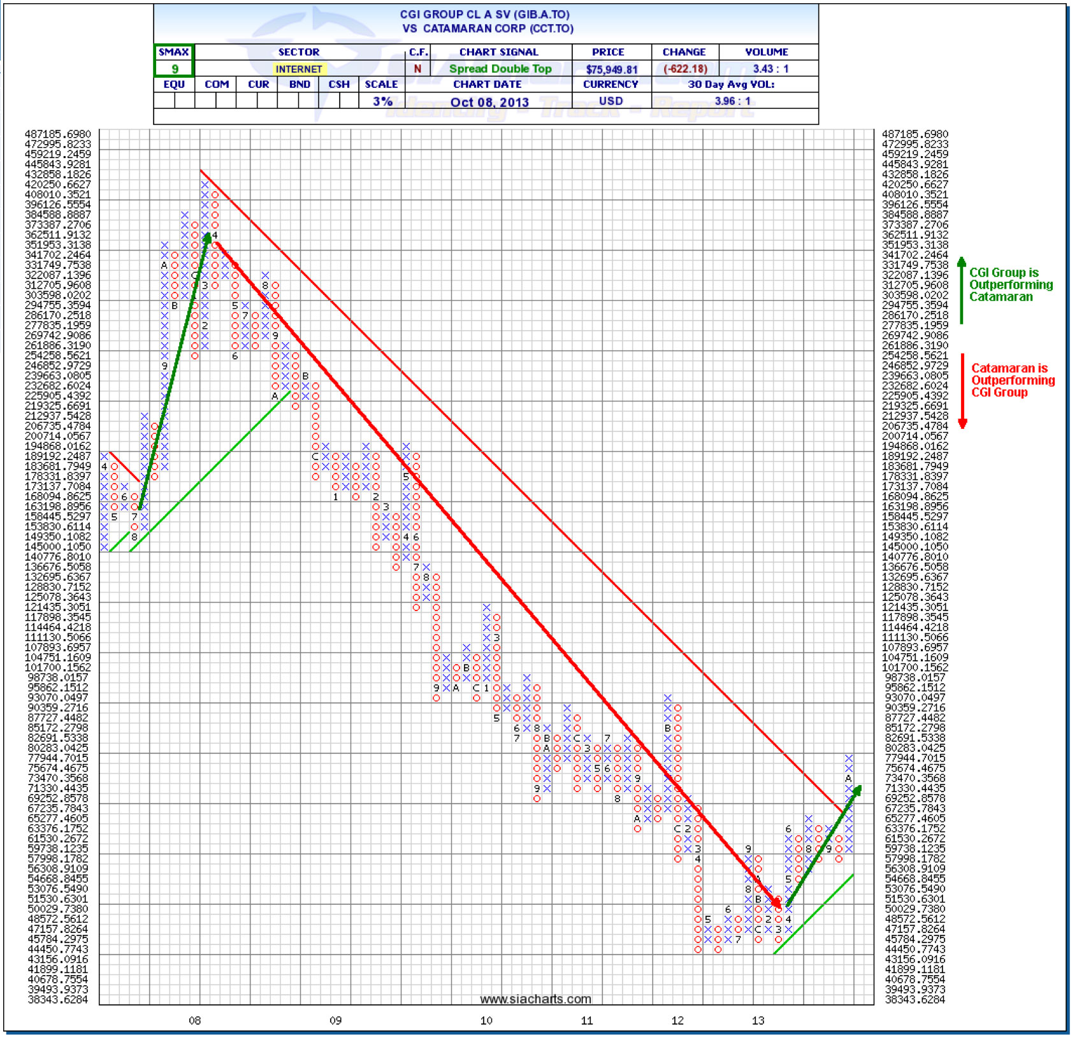Click the 08 year label on the axis

click(x=194, y=1020)
